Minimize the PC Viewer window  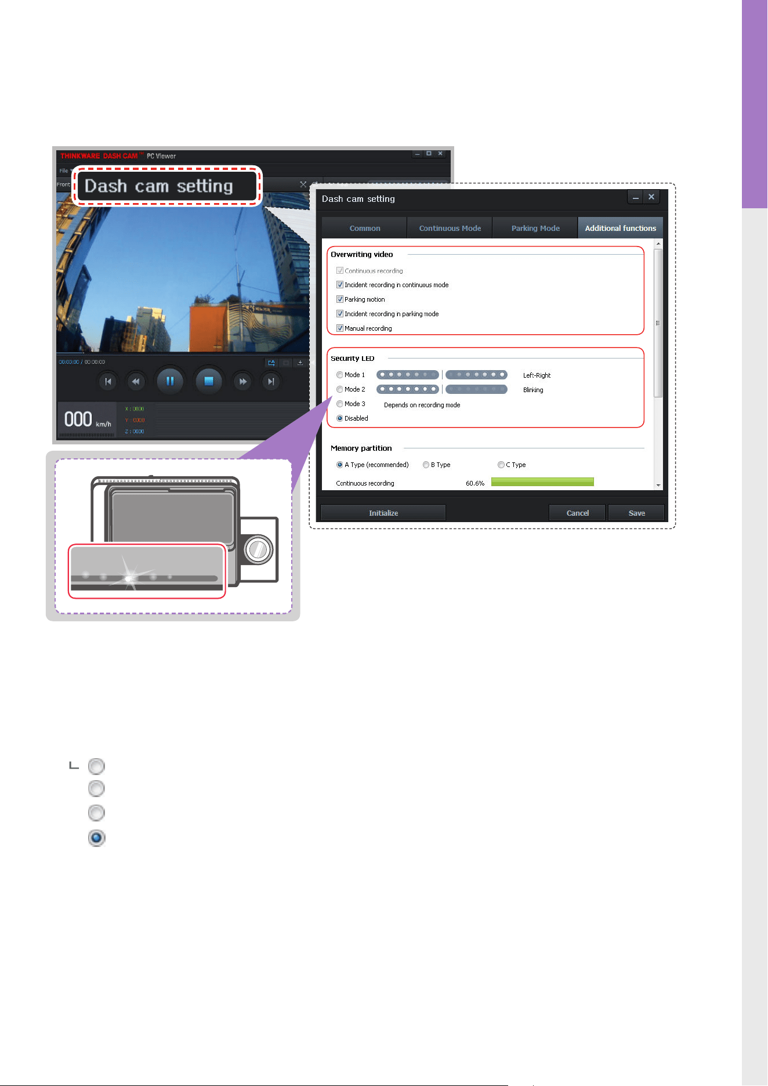click(418, 154)
